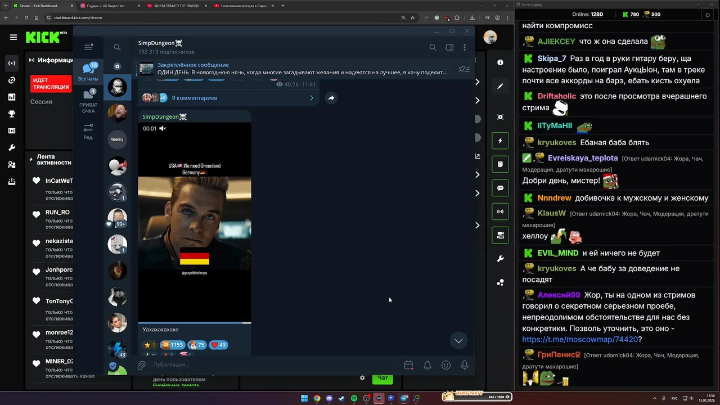The image size is (720, 405).
Task: Toggle silent broadcast bell icon
Action: [x=427, y=365]
